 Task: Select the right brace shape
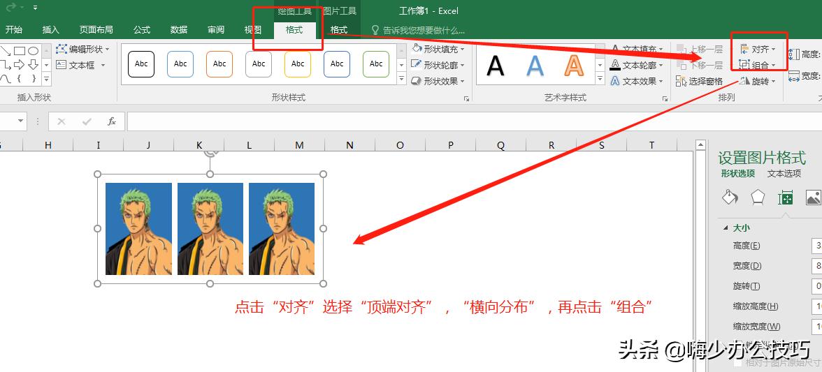point(33,79)
